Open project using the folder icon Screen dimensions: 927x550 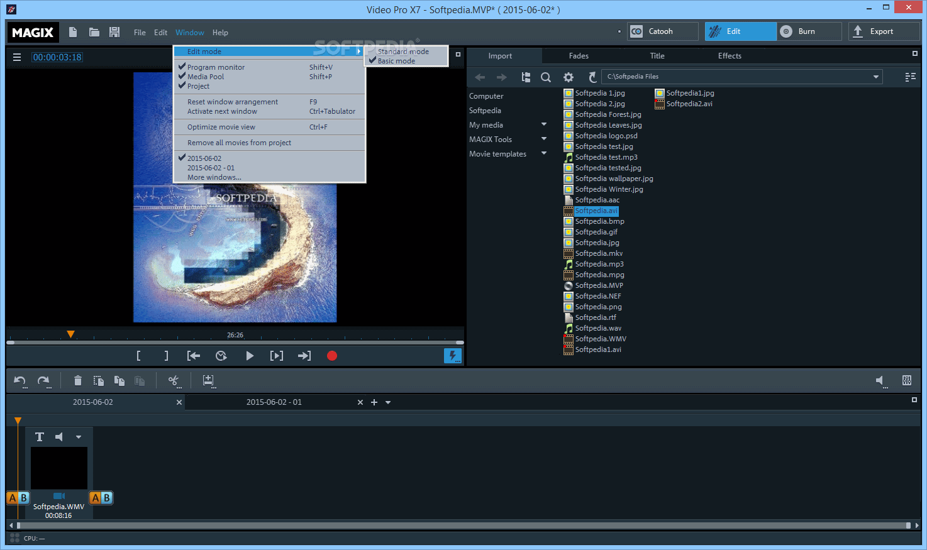coord(94,32)
